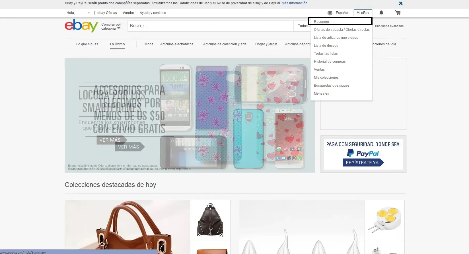The height and width of the screenshot is (254, 469).
Task: Open the candle bulbs collection image
Action: pyautogui.click(x=302, y=227)
